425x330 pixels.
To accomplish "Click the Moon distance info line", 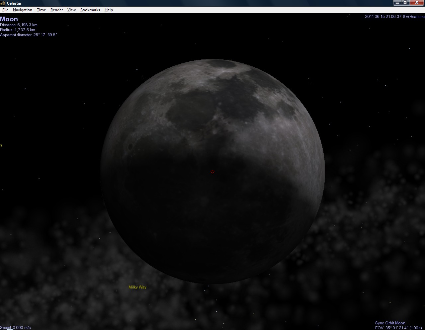I will tap(19, 25).
